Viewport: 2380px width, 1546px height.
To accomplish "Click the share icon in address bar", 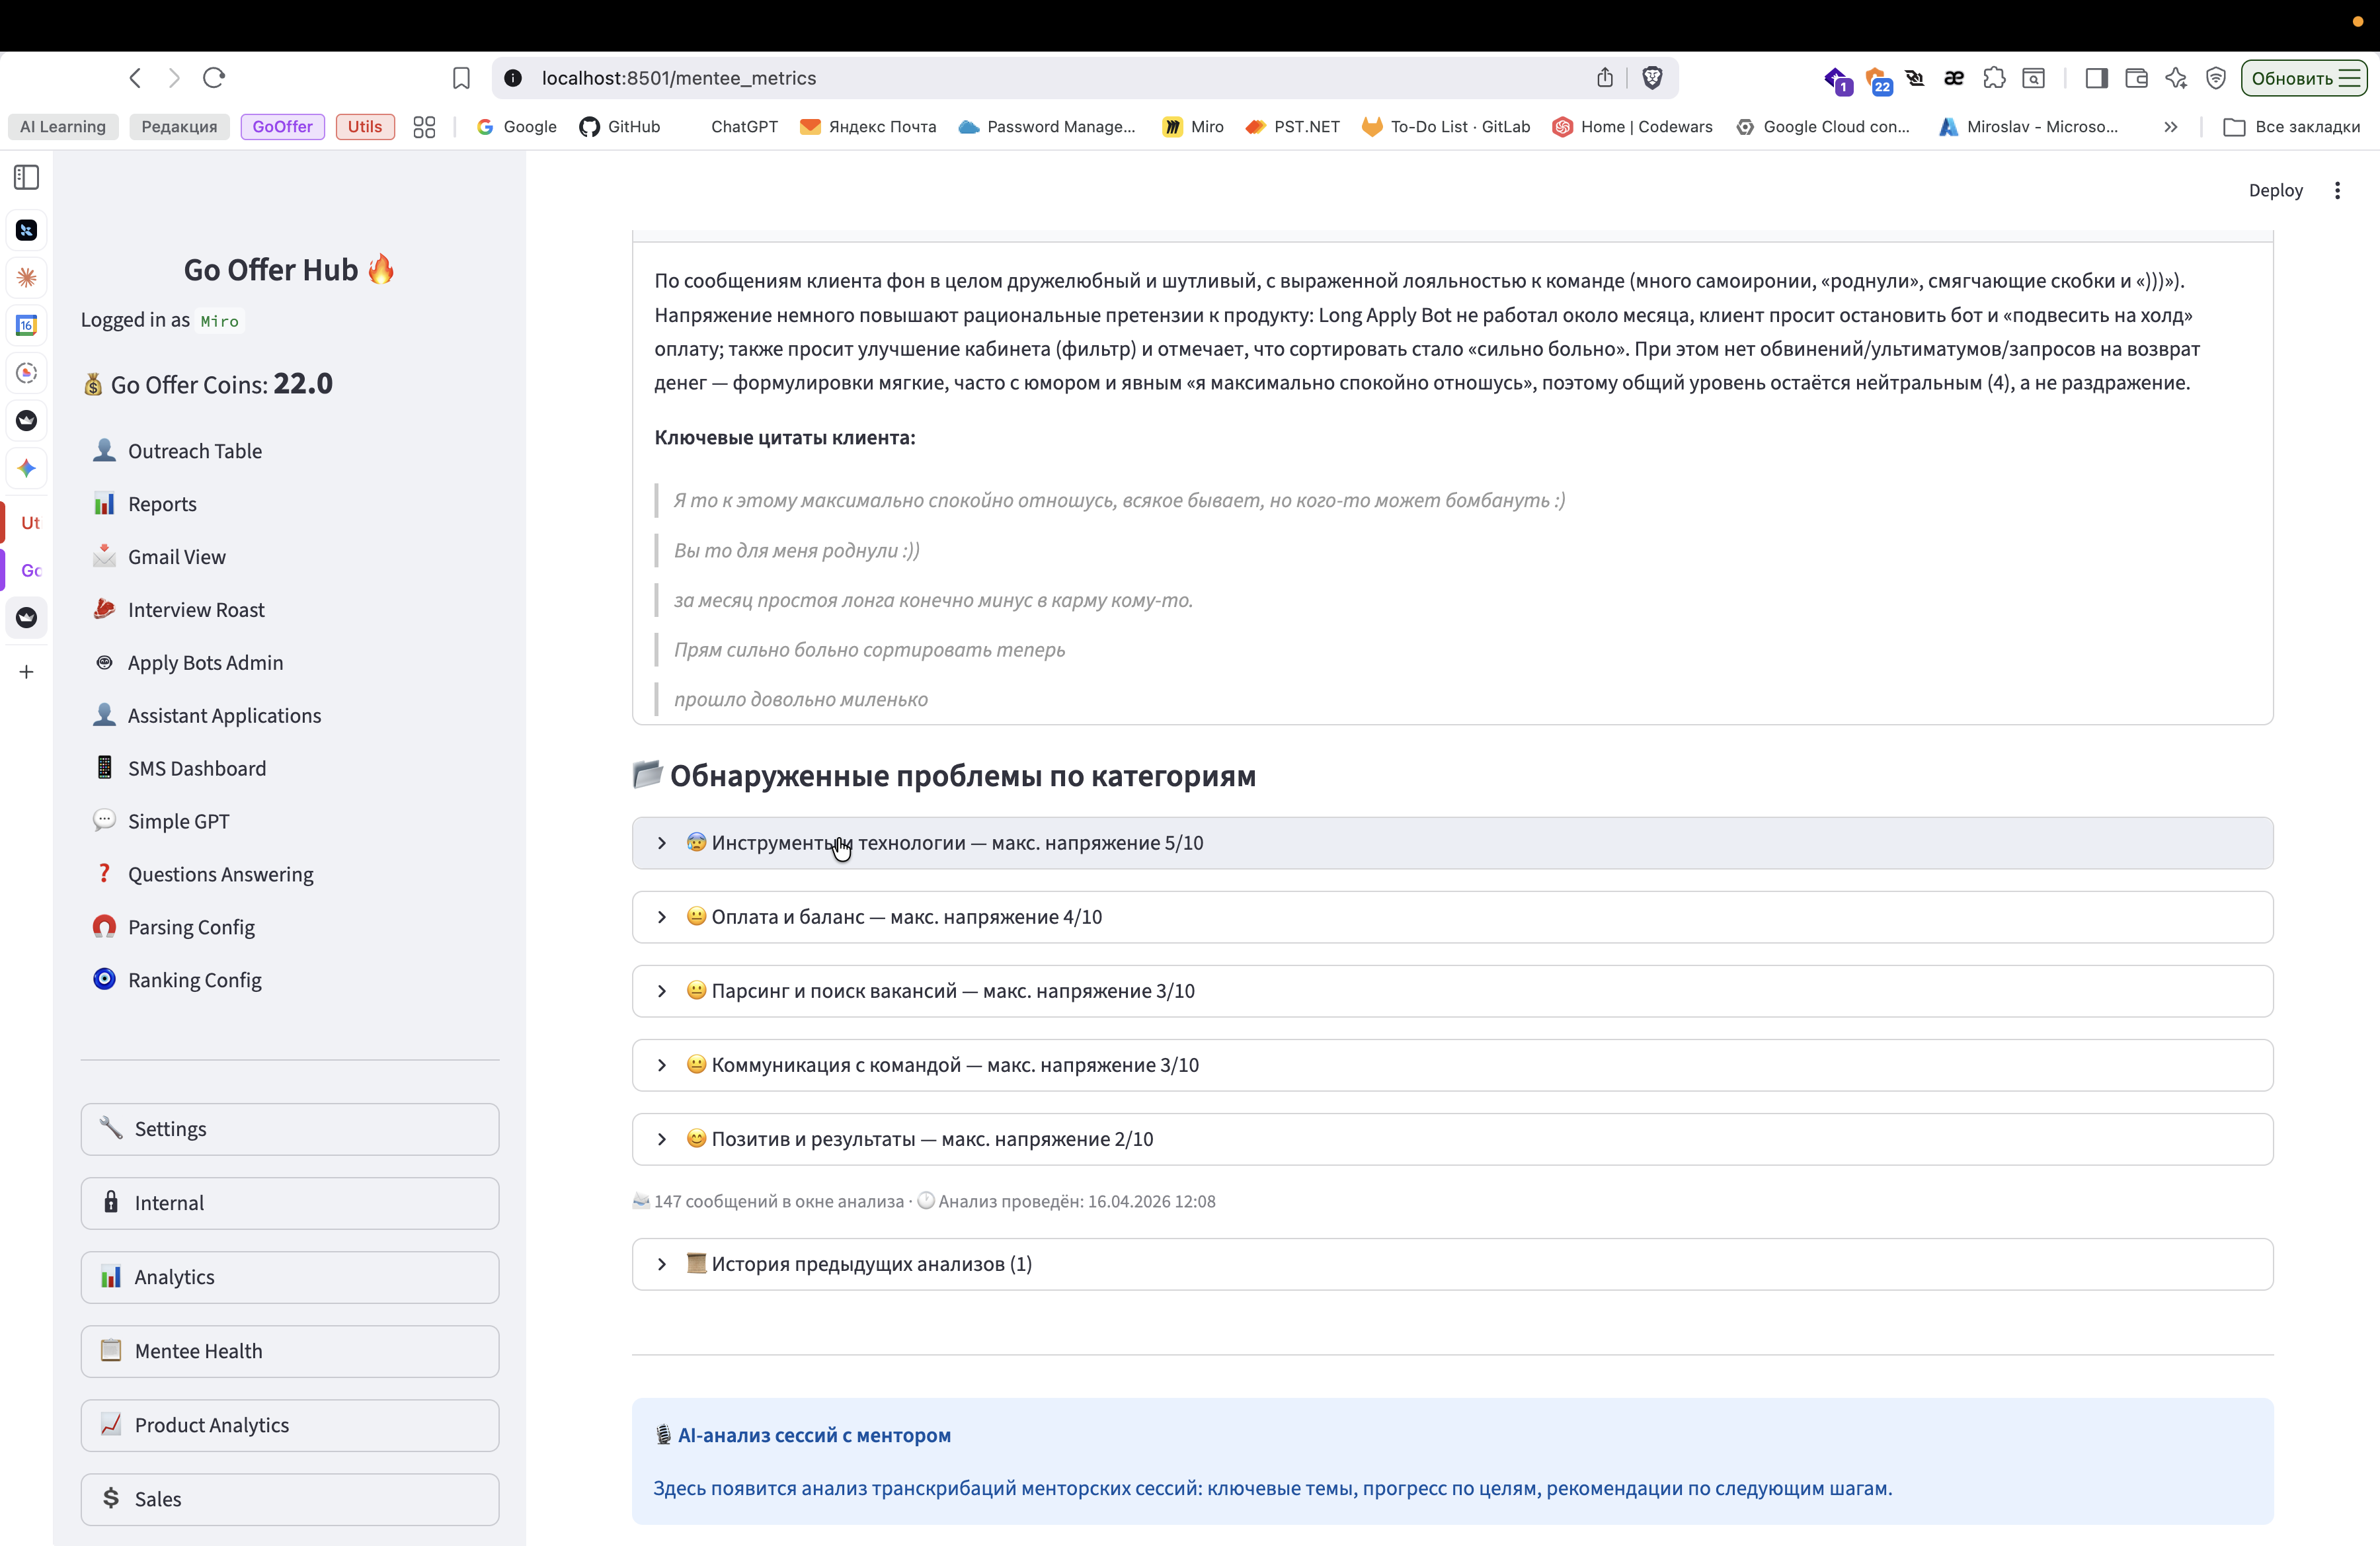I will 1605,78.
